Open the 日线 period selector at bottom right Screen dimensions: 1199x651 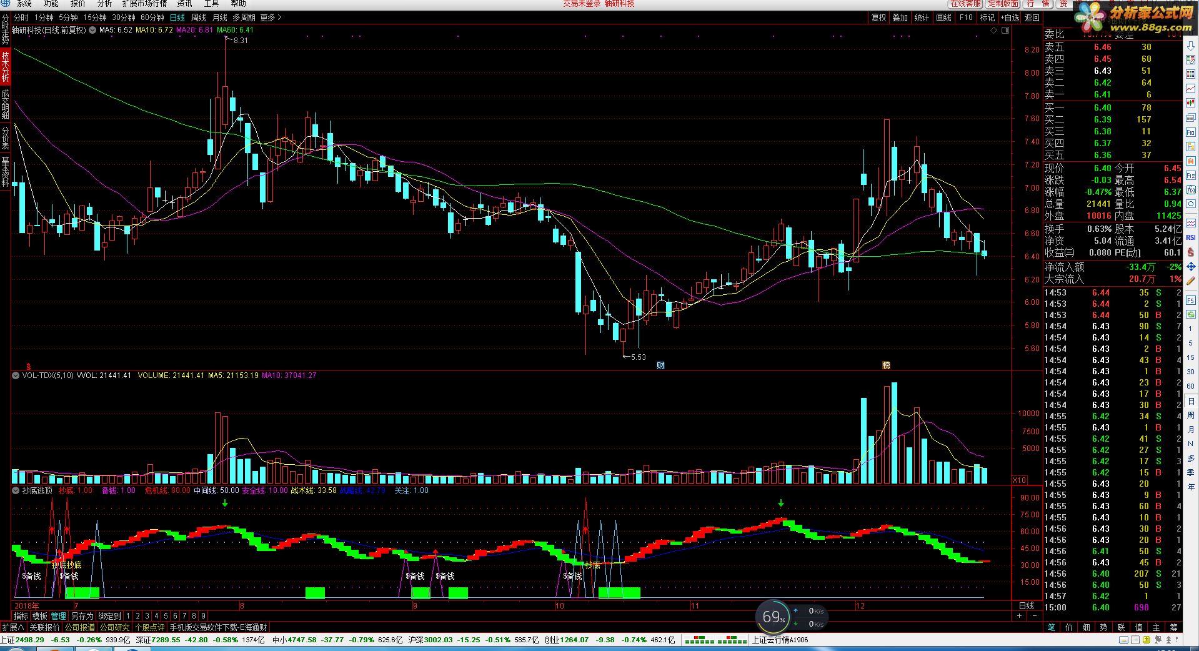1027,605
